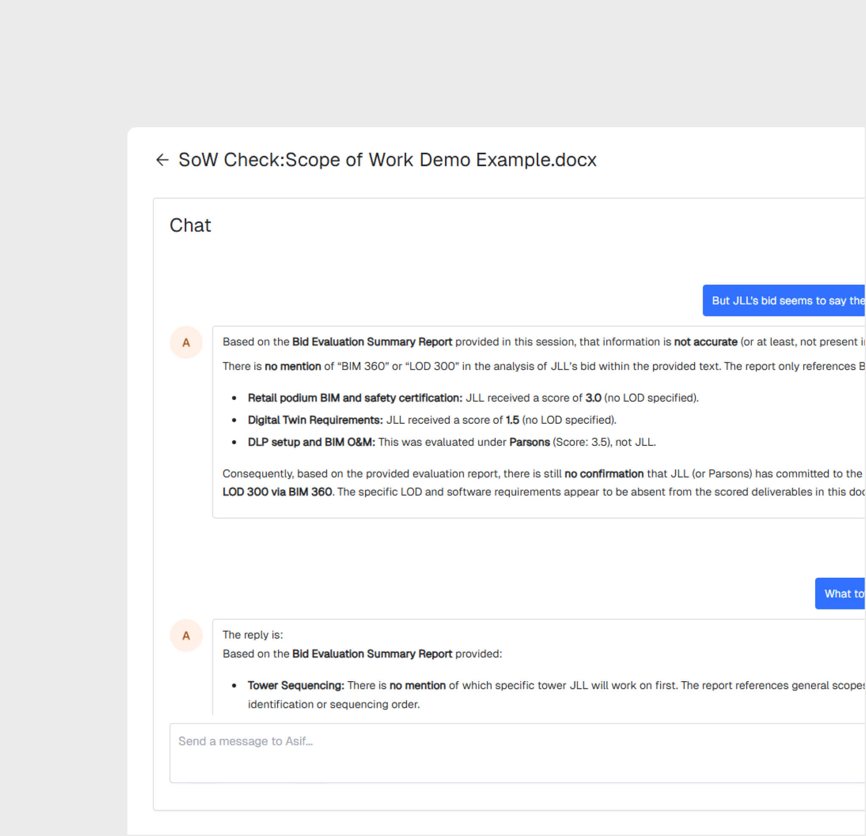Click the bold 'LOD 300 via BIM 360' text

277,492
